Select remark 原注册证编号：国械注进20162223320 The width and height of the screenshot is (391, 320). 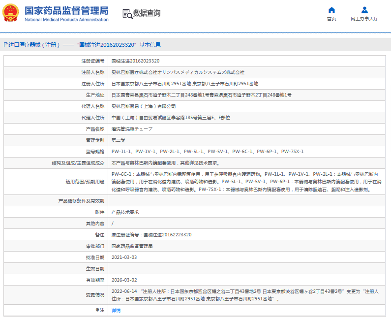(x=151, y=235)
